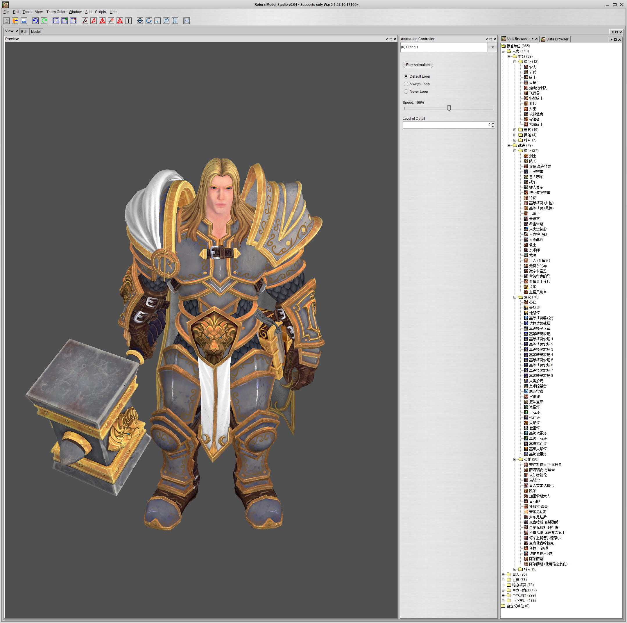This screenshot has width=627, height=623.
Task: Click the application icon in title bar
Action: pyautogui.click(x=6, y=5)
